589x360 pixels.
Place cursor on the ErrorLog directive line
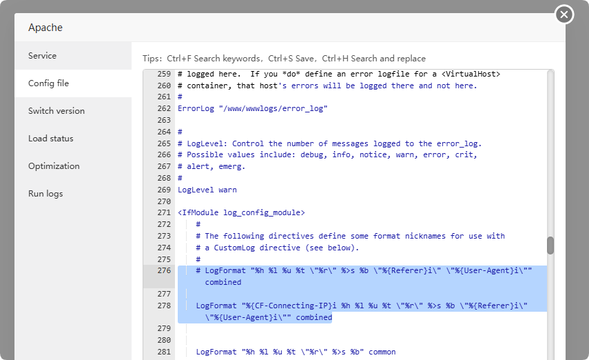click(252, 109)
